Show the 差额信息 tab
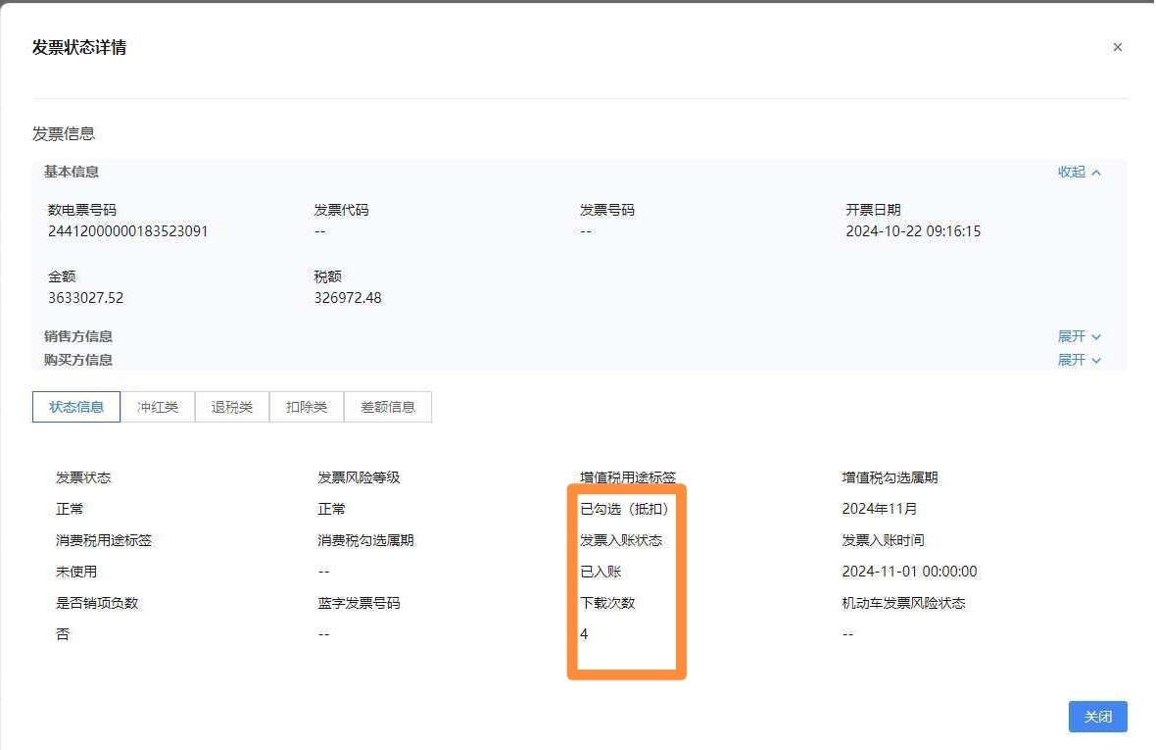Viewport: 1156px width, 750px height. (388, 407)
